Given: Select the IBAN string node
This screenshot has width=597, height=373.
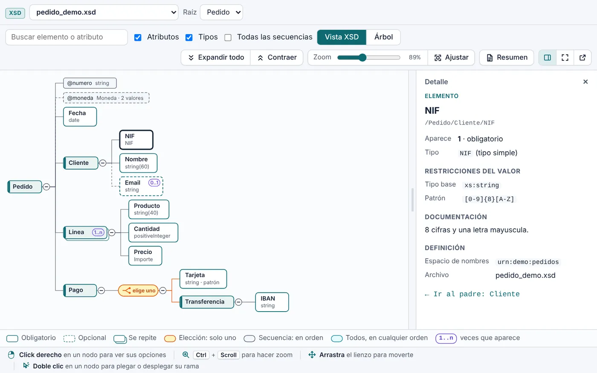Looking at the screenshot, I should pyautogui.click(x=272, y=302).
